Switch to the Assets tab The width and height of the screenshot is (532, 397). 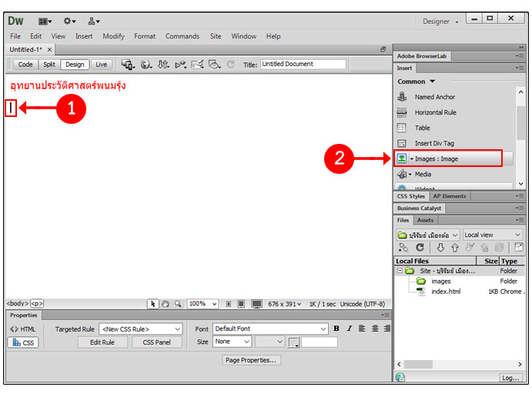(x=426, y=220)
